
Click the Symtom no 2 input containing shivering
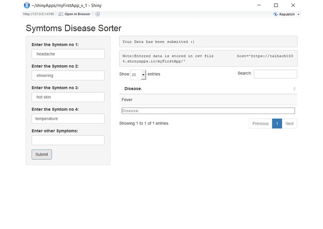click(x=68, y=76)
